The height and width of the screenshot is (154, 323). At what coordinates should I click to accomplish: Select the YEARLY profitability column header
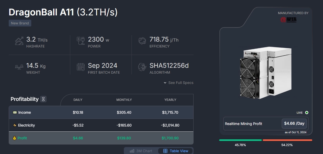click(170, 100)
